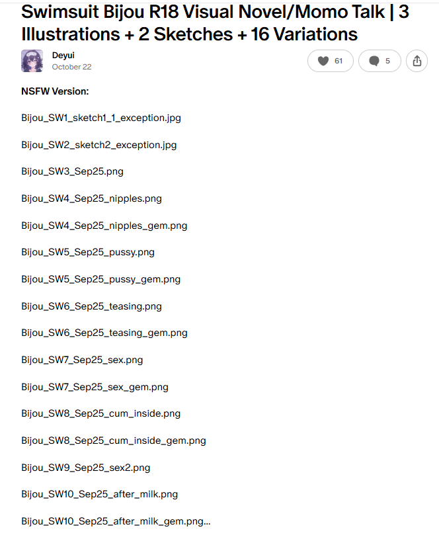The width and height of the screenshot is (439, 543).
Task: Open comments via the speech bubble button
Action: 379,61
